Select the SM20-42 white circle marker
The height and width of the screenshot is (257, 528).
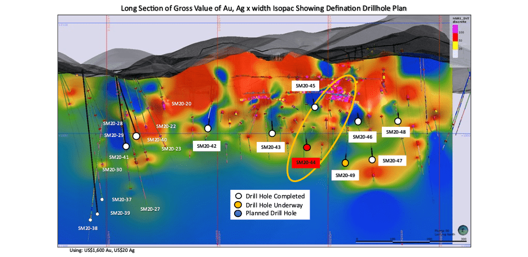(x=208, y=128)
